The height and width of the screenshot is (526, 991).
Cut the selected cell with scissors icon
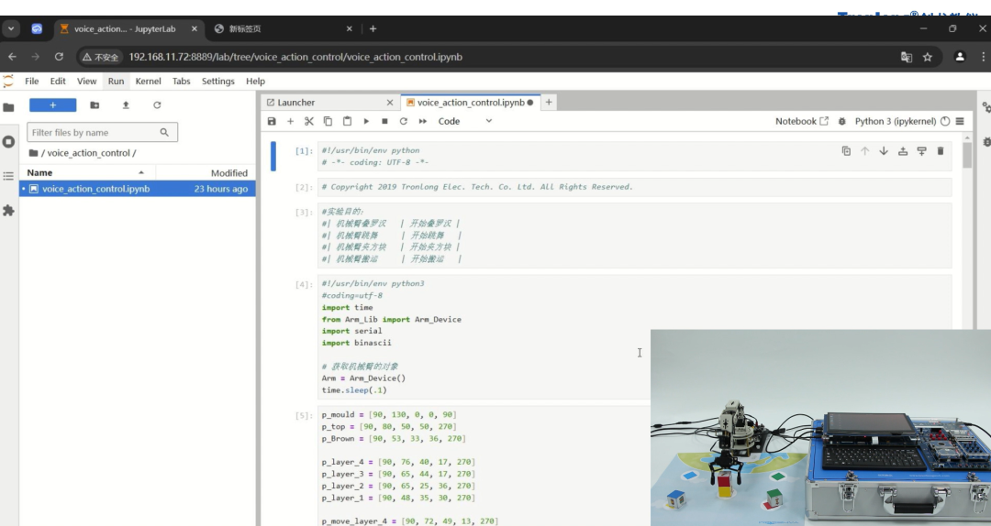309,121
